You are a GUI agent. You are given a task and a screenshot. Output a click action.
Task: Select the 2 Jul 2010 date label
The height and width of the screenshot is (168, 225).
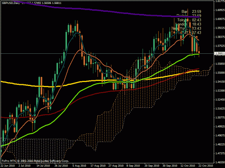click(x=24, y=165)
